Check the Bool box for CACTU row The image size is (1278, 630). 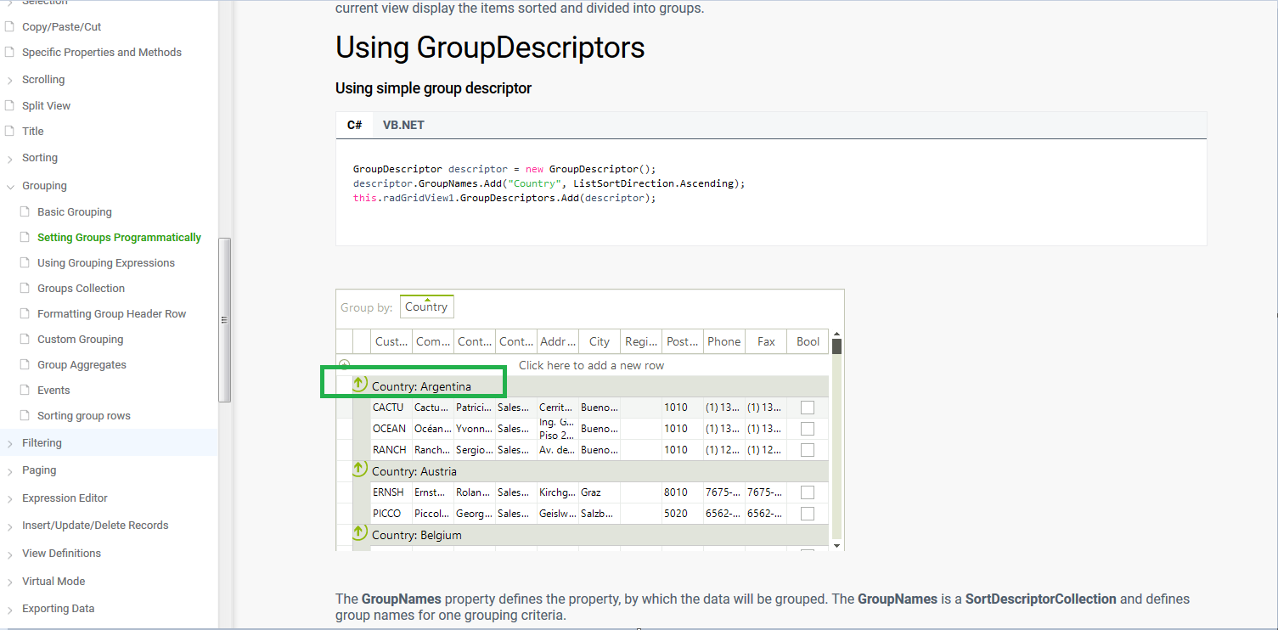[x=808, y=408]
